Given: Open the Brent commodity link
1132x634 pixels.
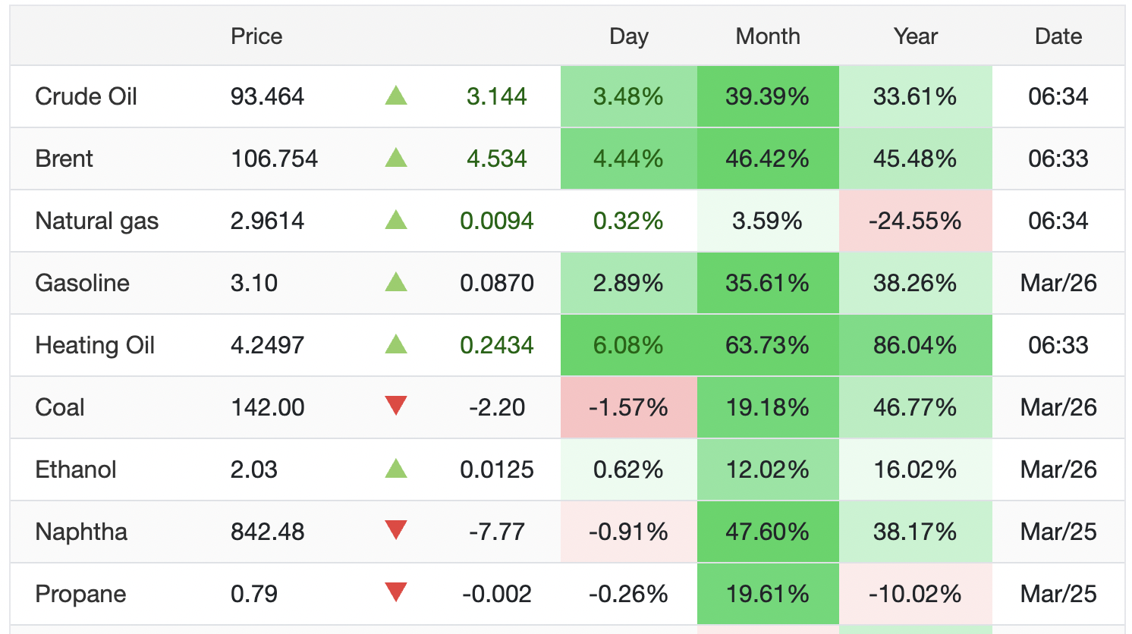Looking at the screenshot, I should [x=64, y=158].
